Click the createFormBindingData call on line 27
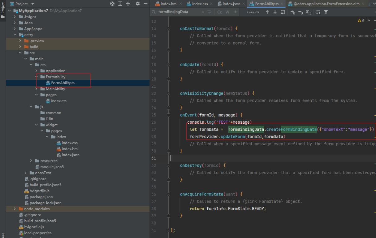376x238 pixels. click(291, 129)
